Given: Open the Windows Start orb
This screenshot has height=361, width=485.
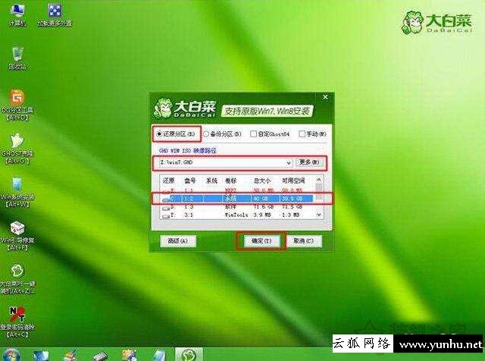Looking at the screenshot, I should 11,355.
